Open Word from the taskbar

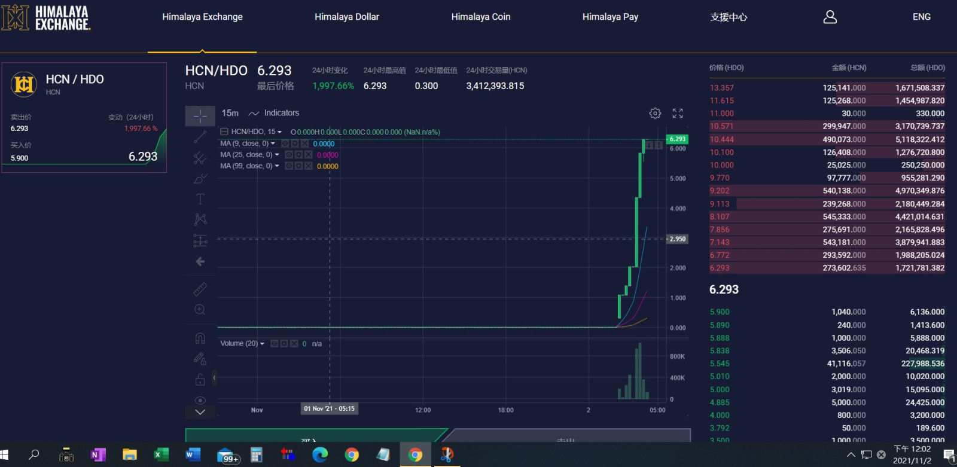click(x=193, y=455)
